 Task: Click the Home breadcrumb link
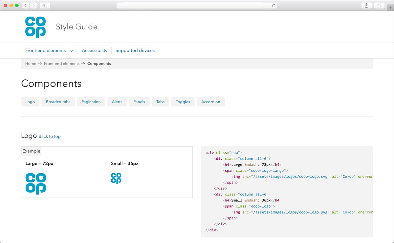(31, 64)
